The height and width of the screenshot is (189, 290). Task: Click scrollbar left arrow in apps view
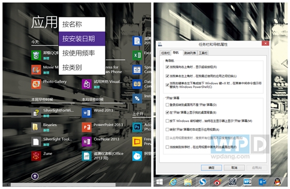pos(8,185)
